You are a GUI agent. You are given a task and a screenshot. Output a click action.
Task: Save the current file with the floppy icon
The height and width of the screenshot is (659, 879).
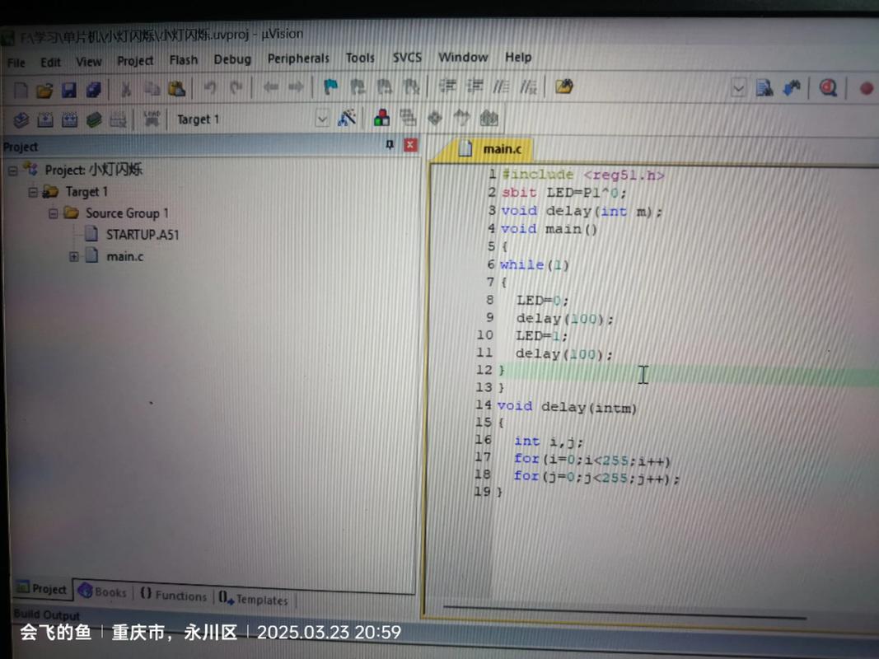pyautogui.click(x=69, y=89)
